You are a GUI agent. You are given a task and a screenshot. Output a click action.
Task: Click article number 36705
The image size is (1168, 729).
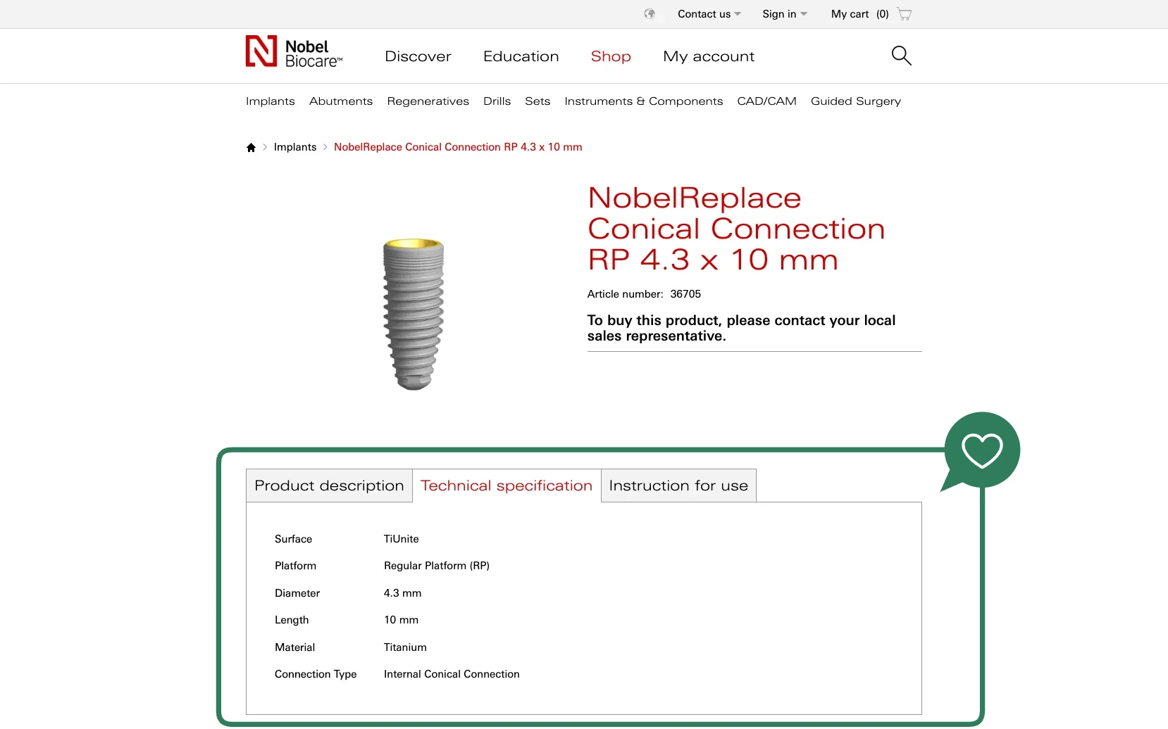pyautogui.click(x=685, y=294)
